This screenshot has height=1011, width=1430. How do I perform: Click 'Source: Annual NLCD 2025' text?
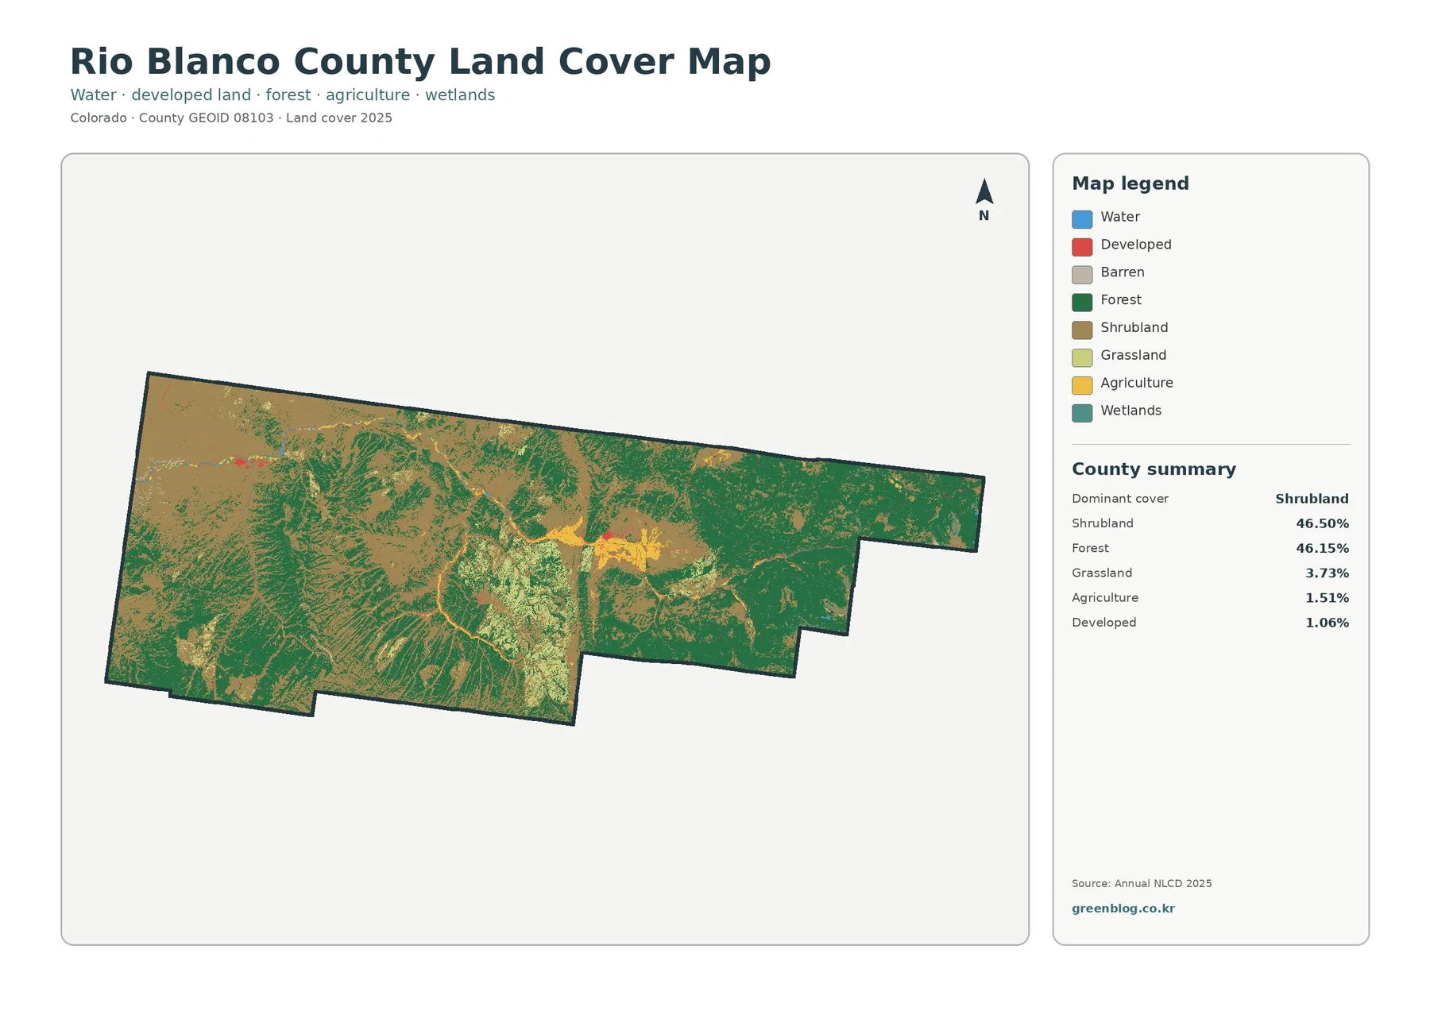click(1142, 883)
